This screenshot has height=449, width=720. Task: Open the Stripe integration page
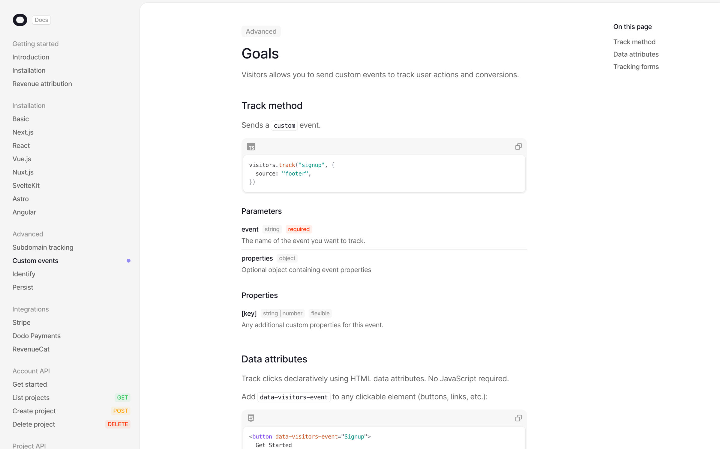tap(21, 323)
